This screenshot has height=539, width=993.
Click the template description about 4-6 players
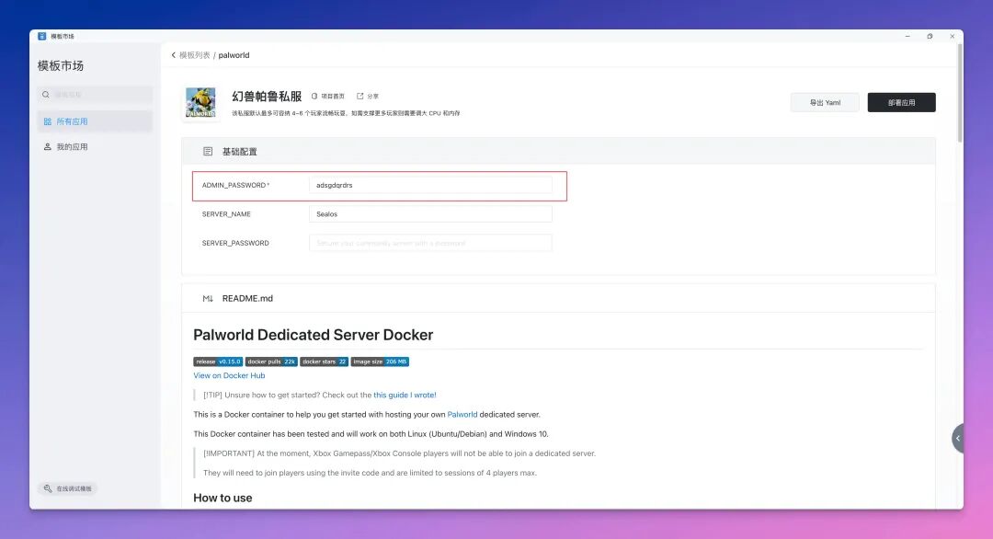[x=346, y=113]
